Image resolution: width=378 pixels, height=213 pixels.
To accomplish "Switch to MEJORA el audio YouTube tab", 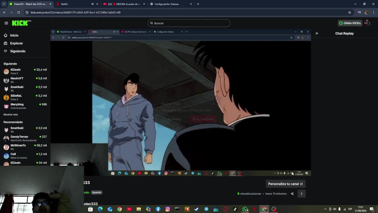I will [x=124, y=4].
